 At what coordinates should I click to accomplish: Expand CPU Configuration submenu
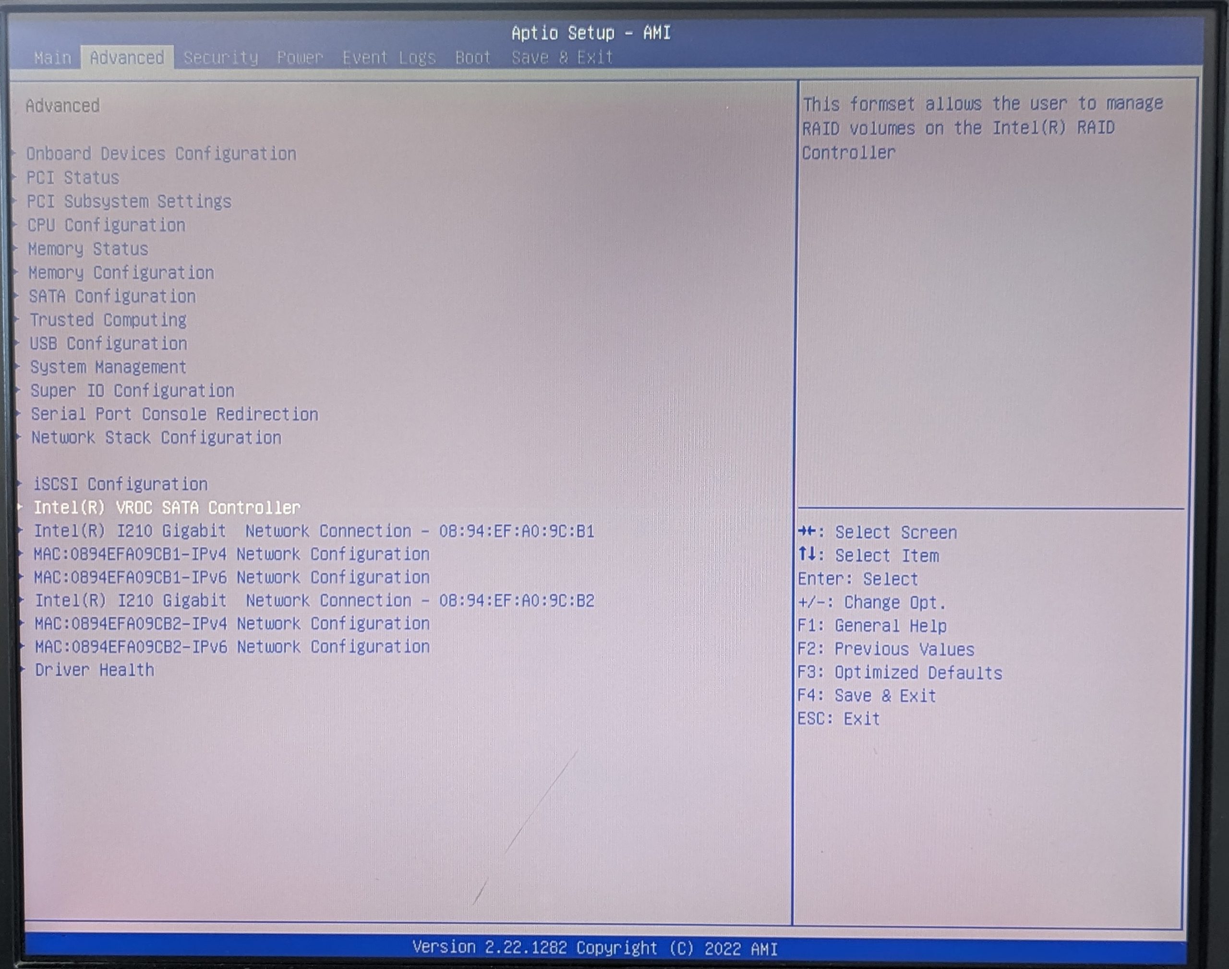point(107,225)
